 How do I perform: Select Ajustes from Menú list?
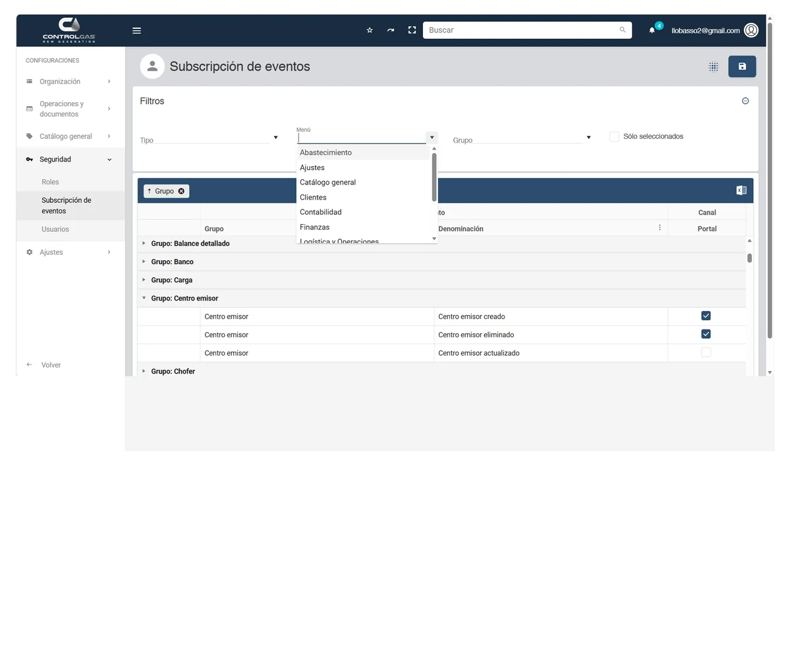363,168
